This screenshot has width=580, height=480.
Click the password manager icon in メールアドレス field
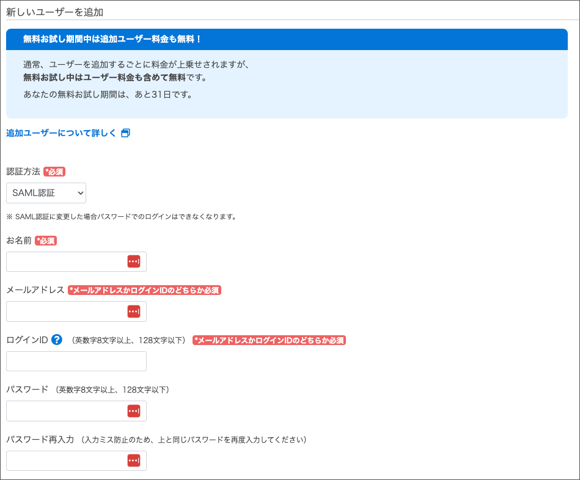click(134, 311)
